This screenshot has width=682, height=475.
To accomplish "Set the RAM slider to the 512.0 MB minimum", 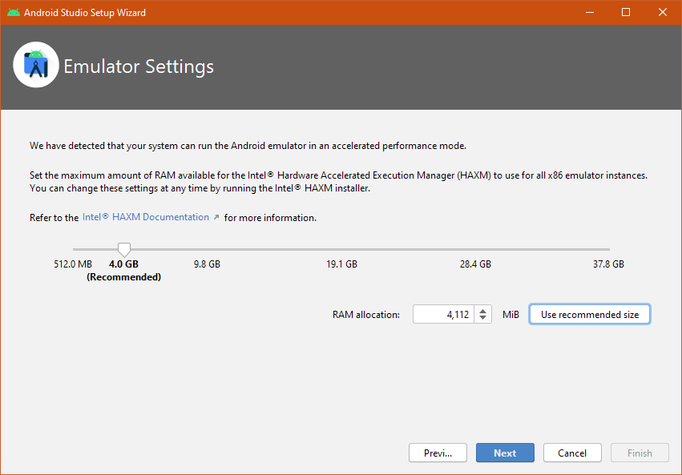I will click(x=74, y=250).
